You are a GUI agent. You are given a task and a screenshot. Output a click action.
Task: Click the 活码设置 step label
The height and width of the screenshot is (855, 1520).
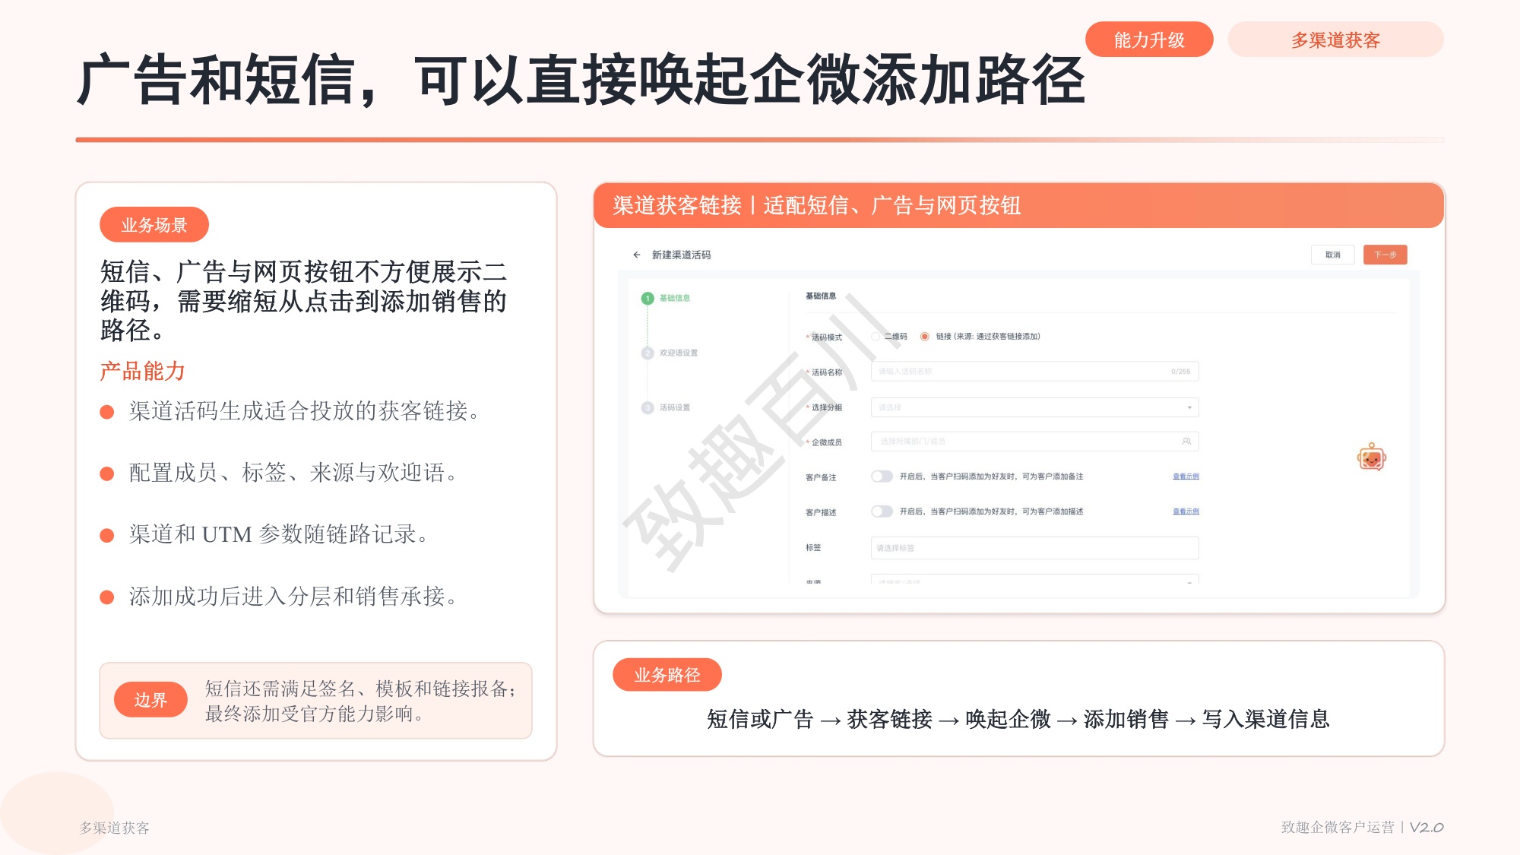675,407
